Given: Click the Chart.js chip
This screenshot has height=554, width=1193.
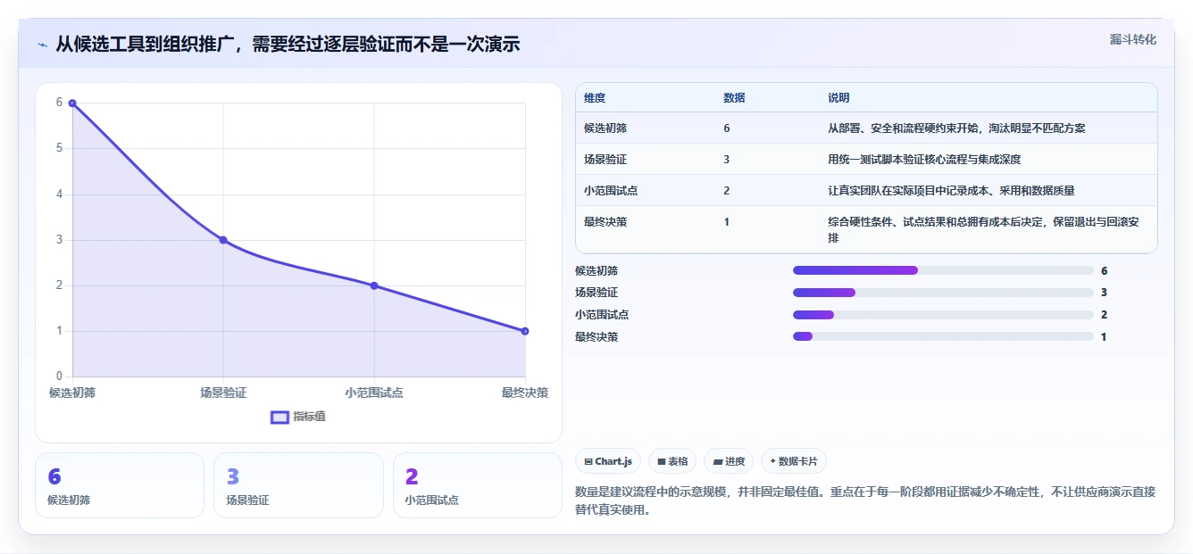Looking at the screenshot, I should 608,461.
